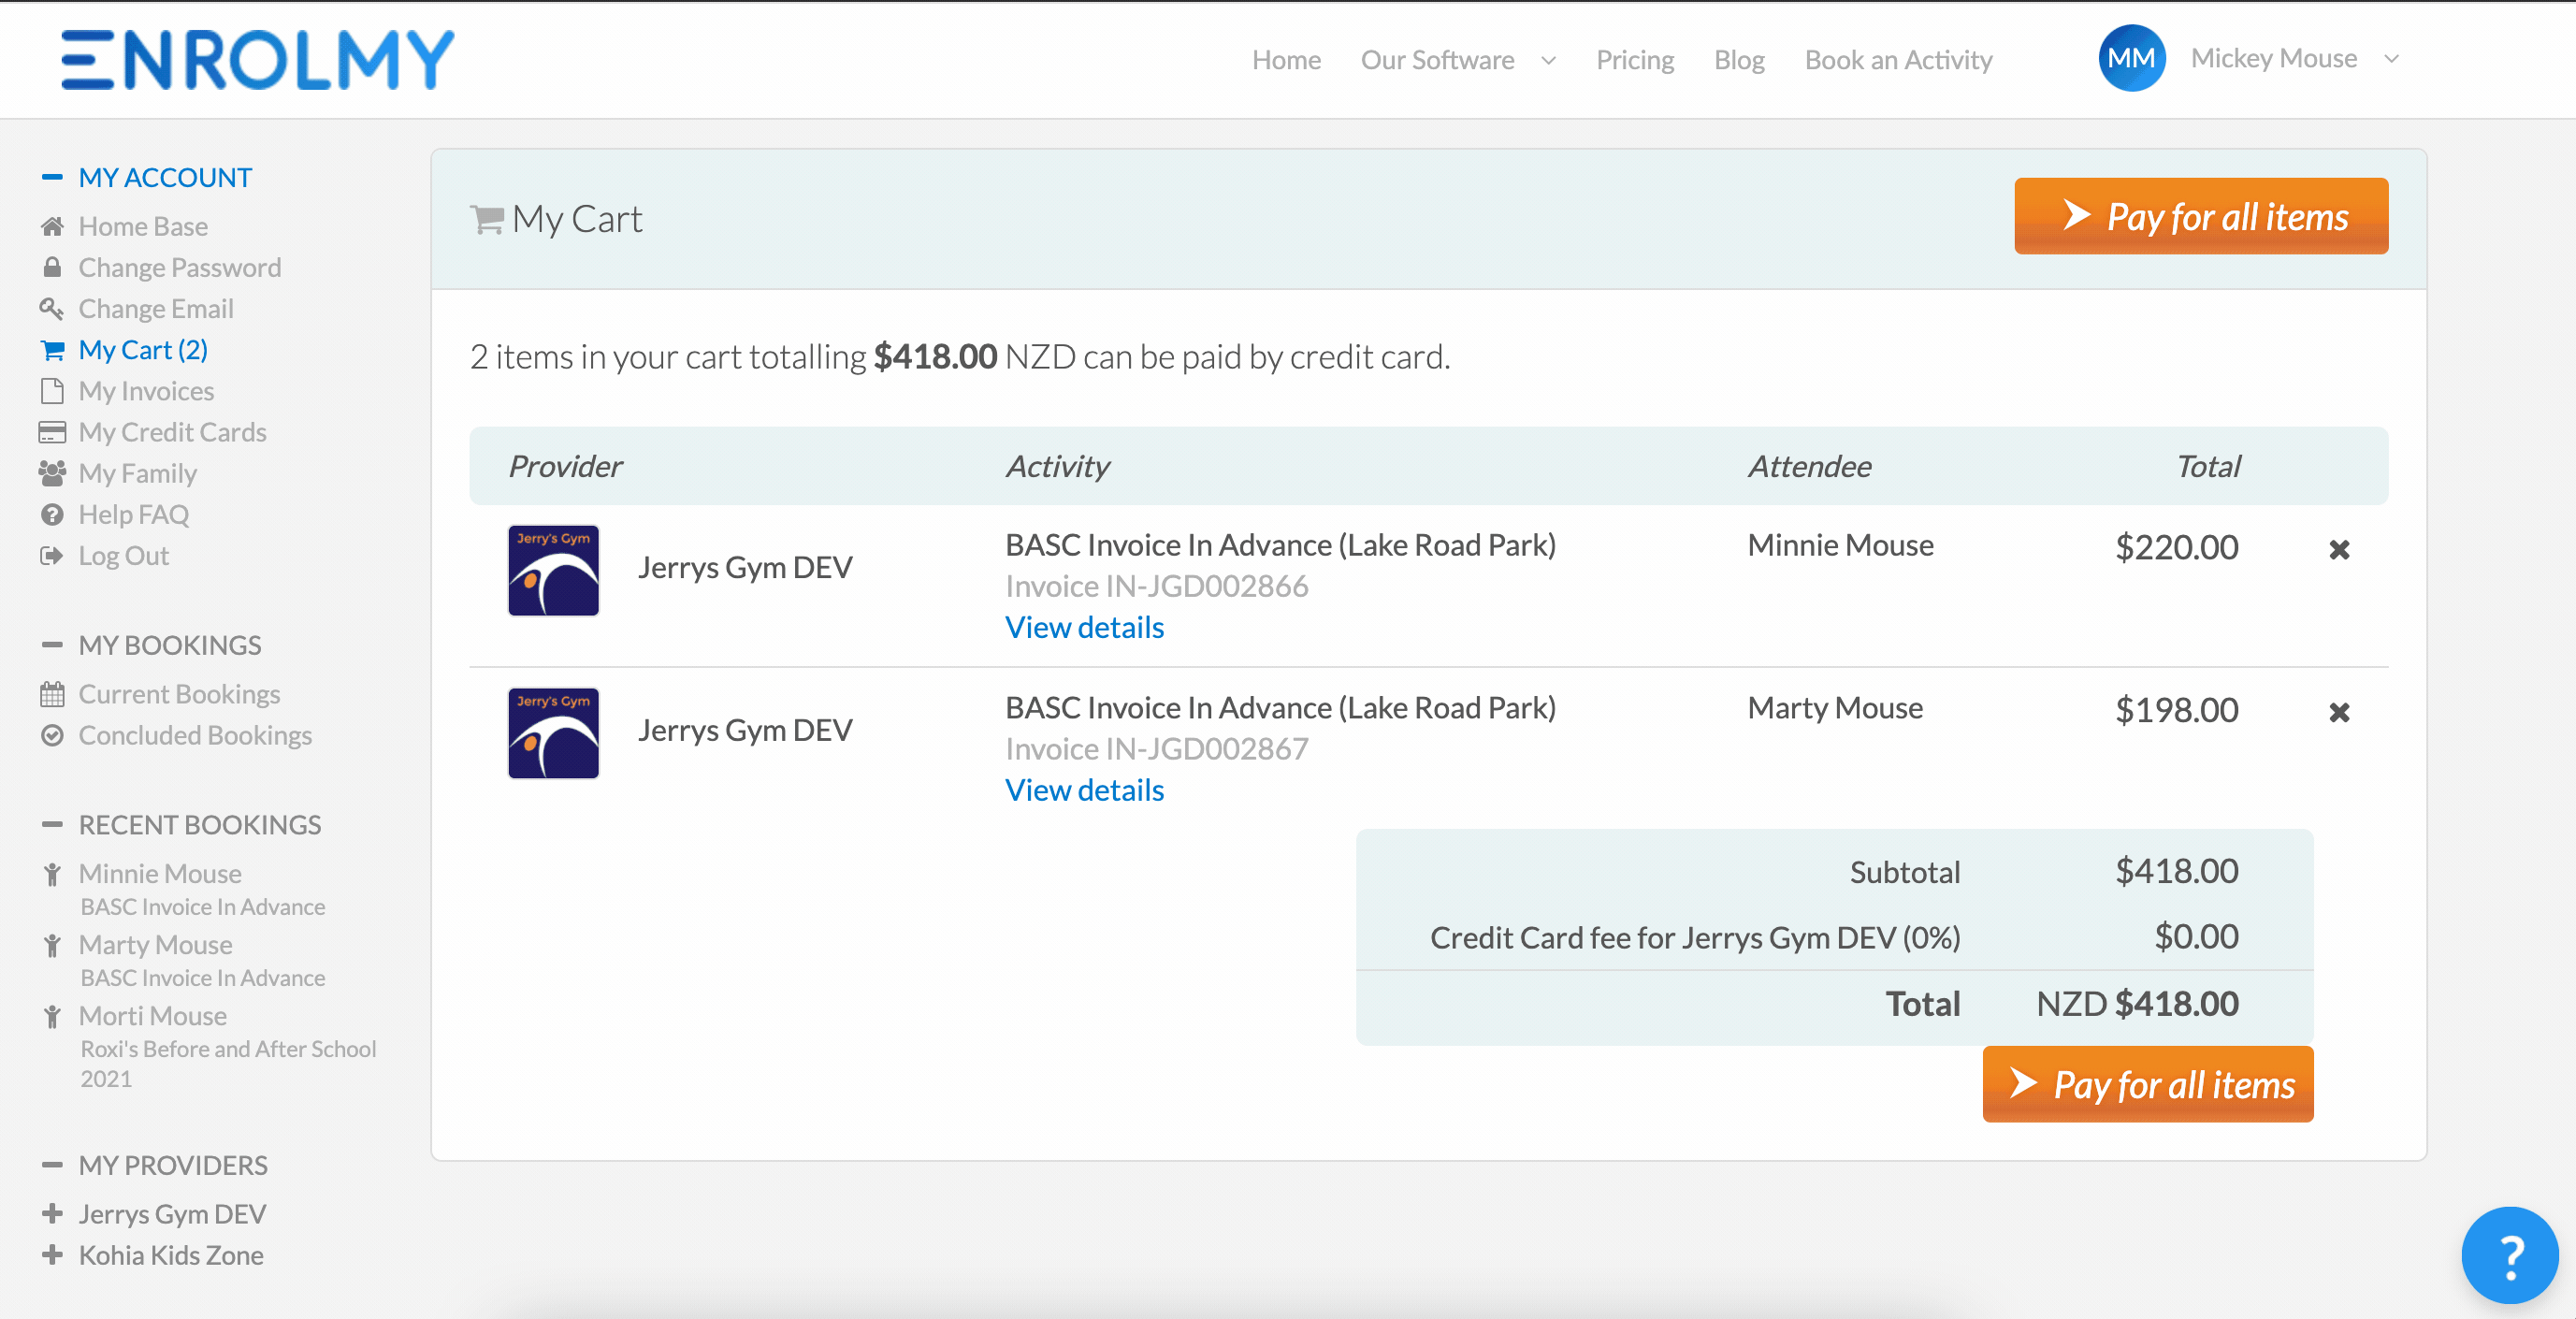Viewport: 2576px width, 1319px height.
Task: Click the MM user avatar
Action: pos(2131,58)
